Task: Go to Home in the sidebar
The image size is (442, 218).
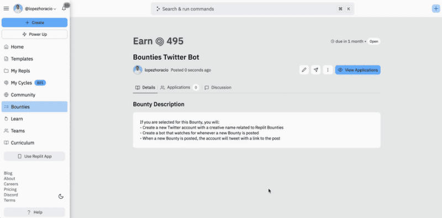Action: tap(34, 47)
